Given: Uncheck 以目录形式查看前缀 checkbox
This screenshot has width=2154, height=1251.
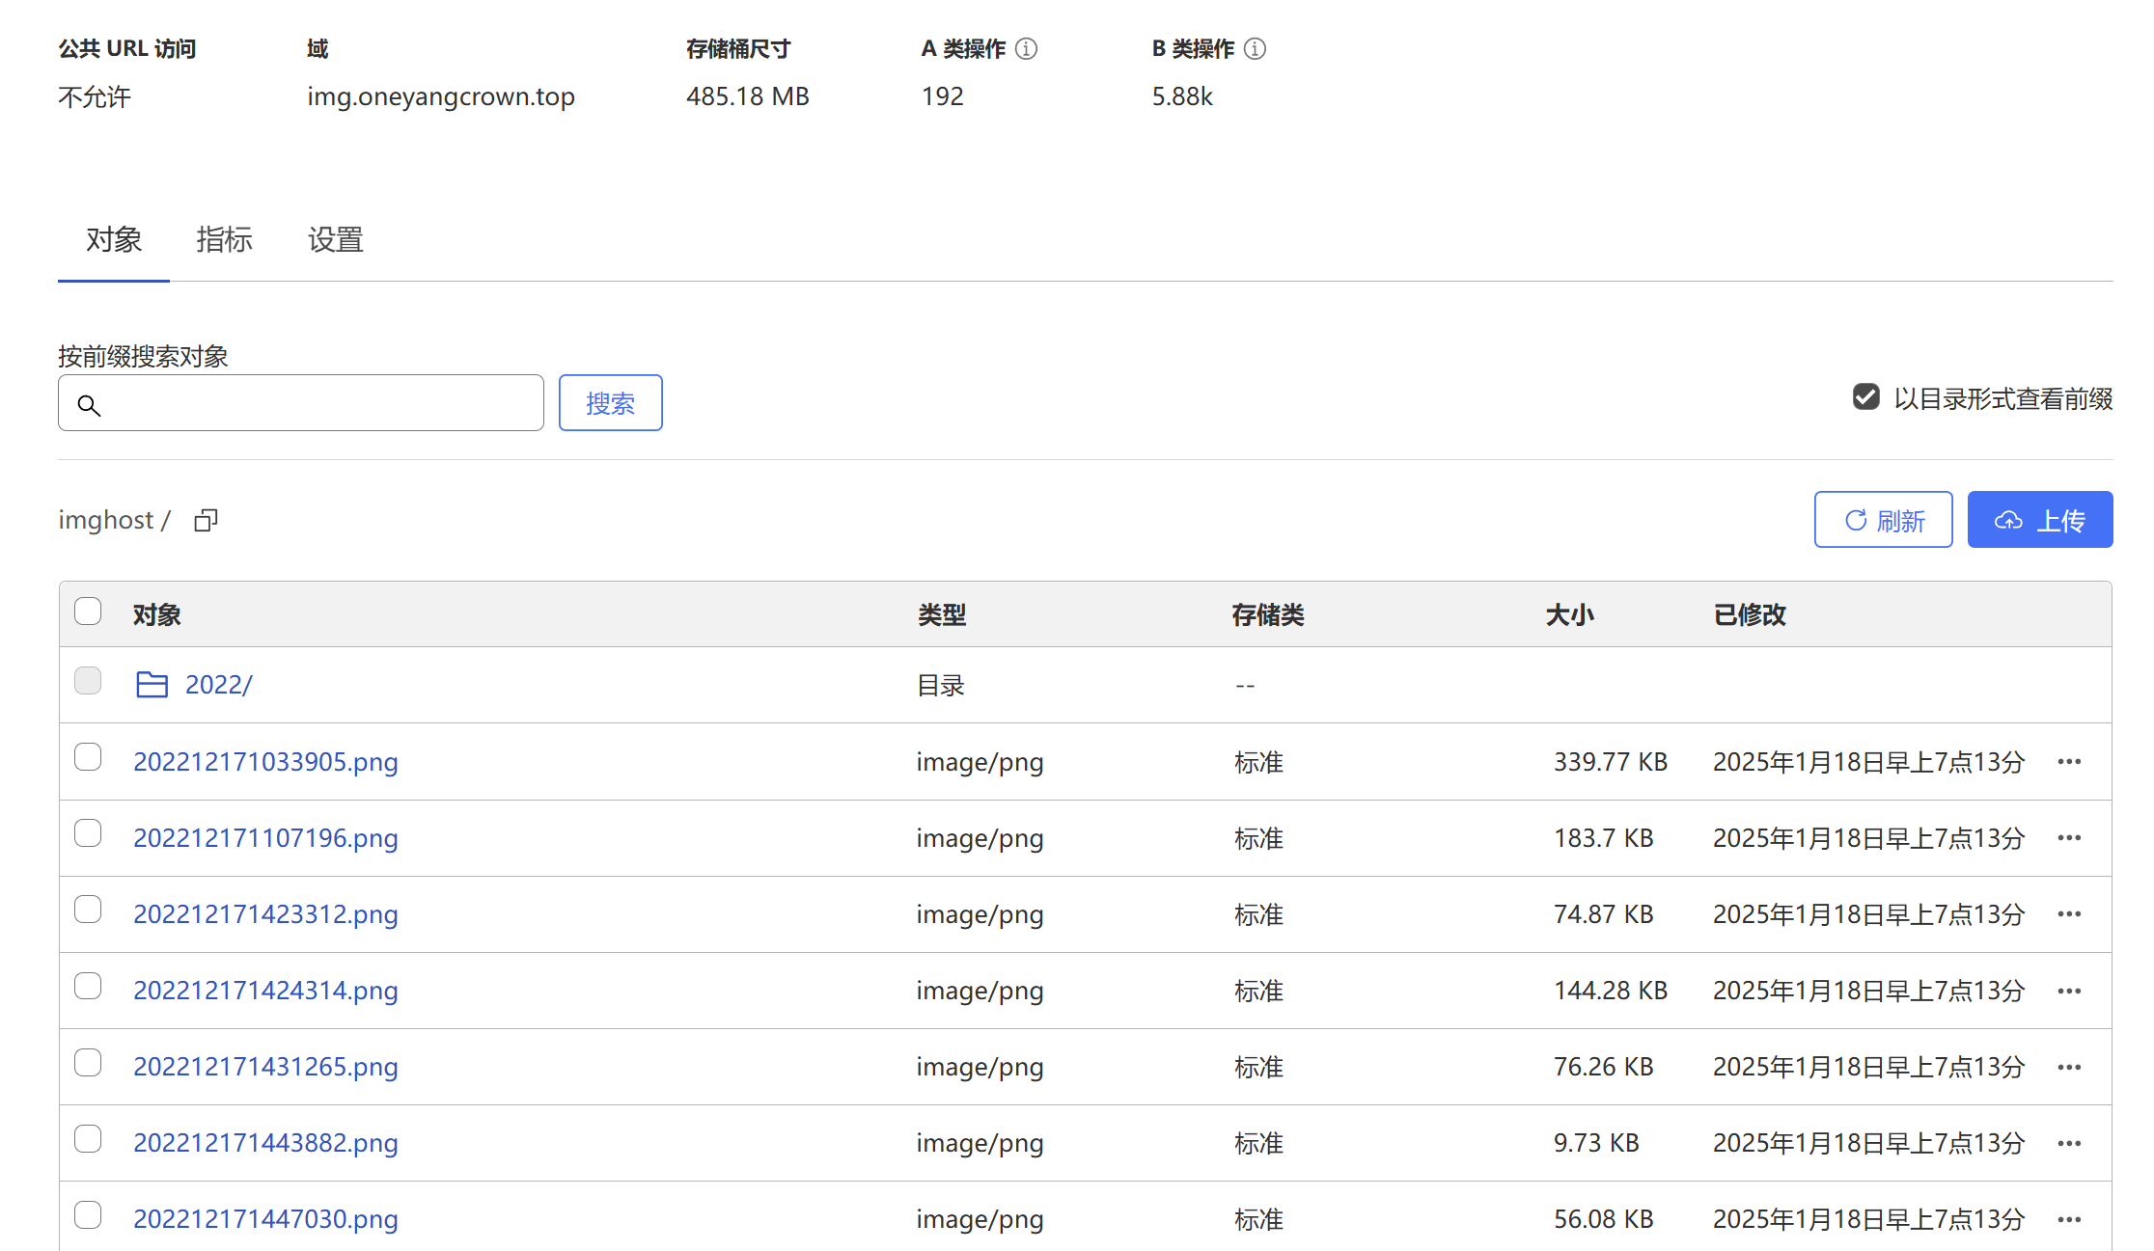Looking at the screenshot, I should (1866, 397).
